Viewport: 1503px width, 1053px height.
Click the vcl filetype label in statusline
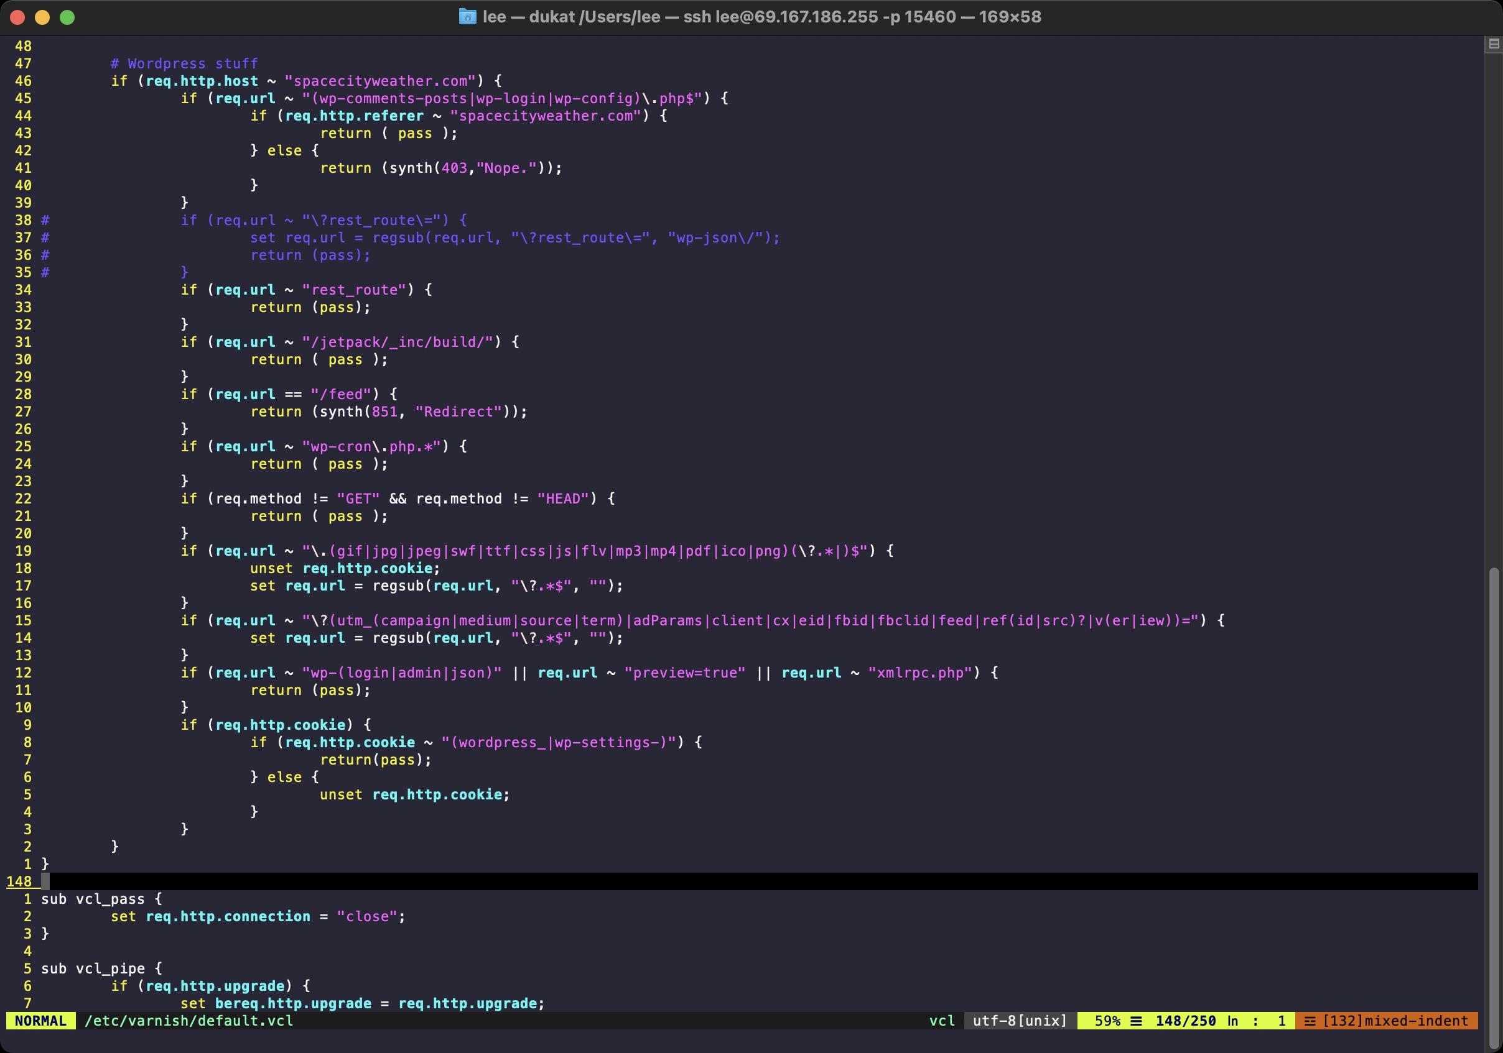[942, 1021]
